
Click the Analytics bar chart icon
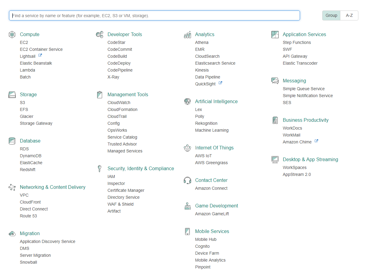(x=187, y=35)
